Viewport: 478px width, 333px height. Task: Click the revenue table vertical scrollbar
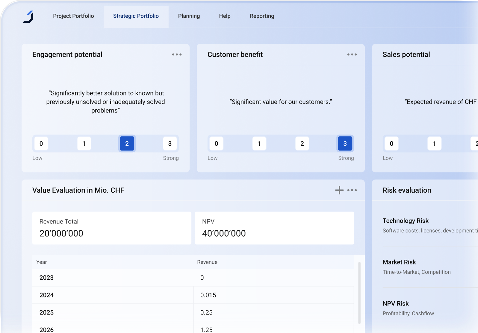[x=359, y=293]
